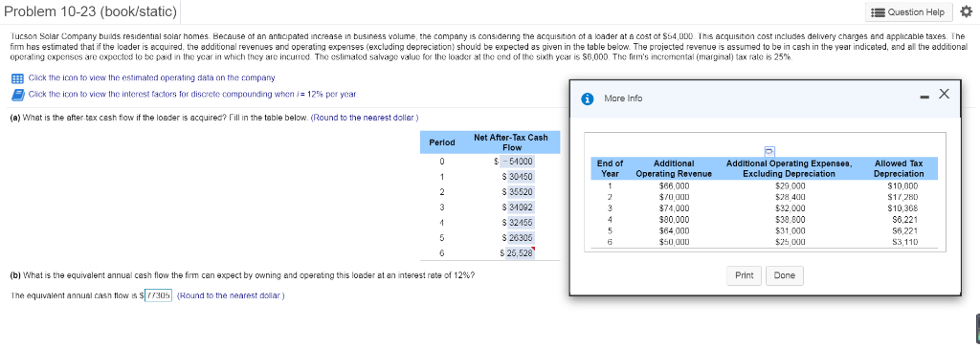Click the $66,000 revenue cell

click(x=675, y=185)
